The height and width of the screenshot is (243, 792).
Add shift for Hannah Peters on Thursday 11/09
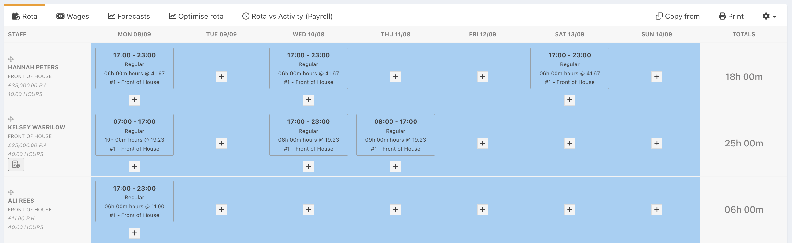[396, 77]
